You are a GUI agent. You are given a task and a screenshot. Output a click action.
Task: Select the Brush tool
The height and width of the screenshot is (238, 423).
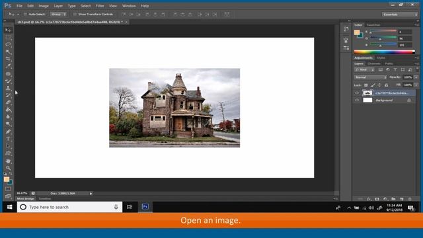coord(8,81)
